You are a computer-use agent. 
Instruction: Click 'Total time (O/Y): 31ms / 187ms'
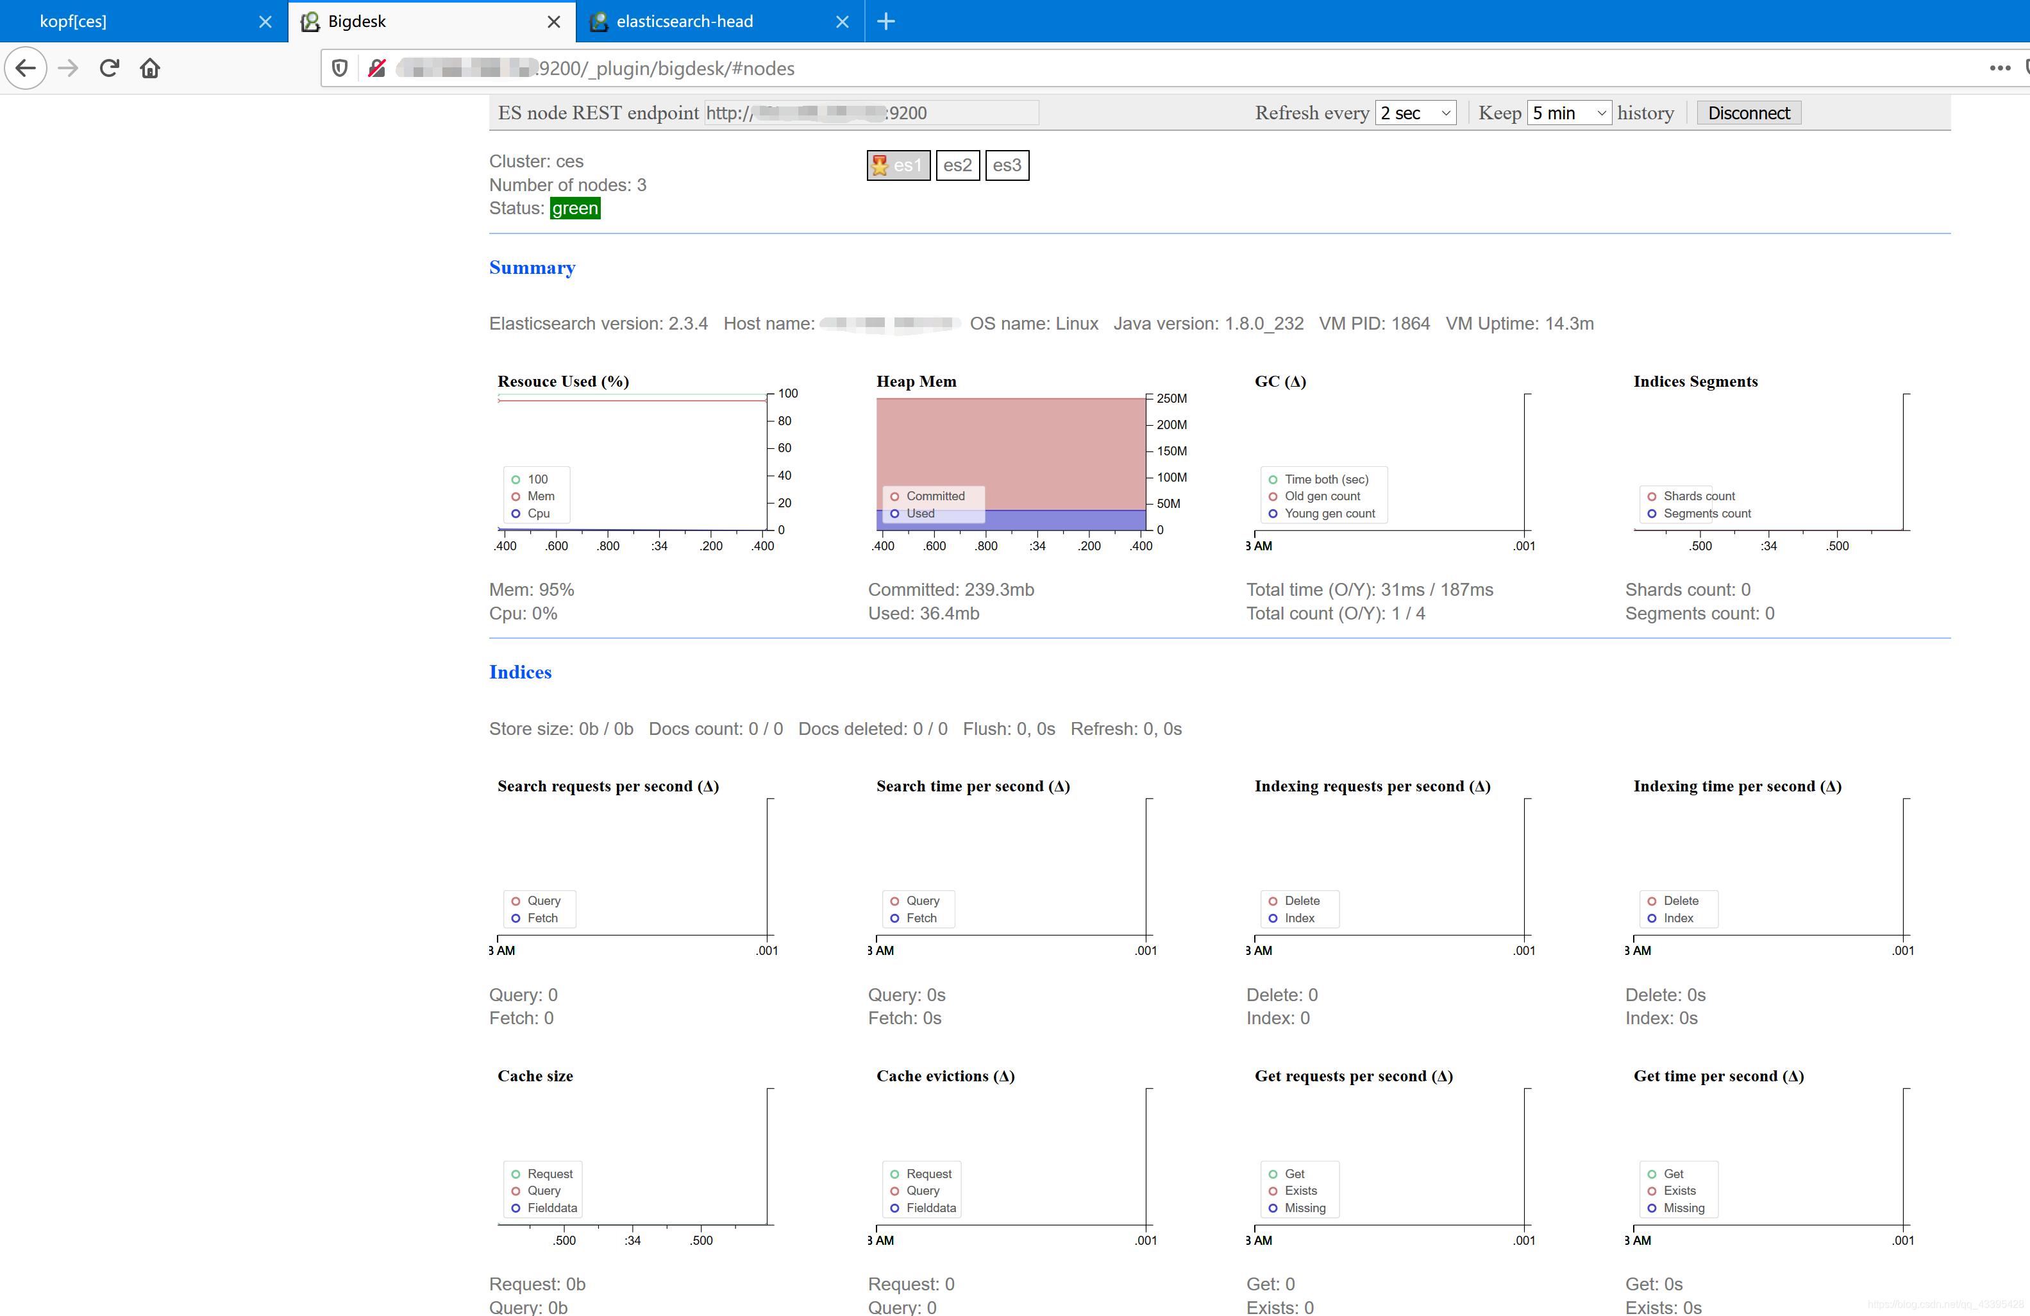tap(1370, 589)
